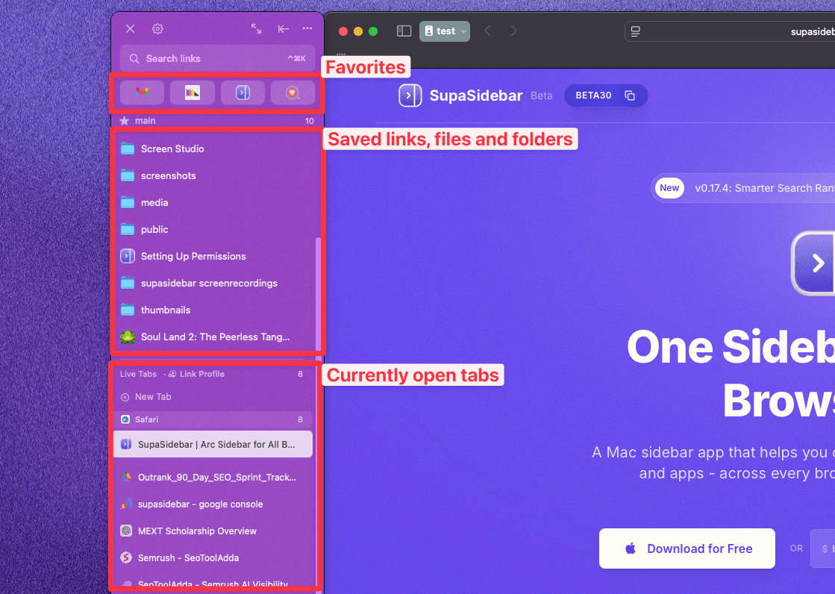Collapse the Safari live tabs group

click(213, 419)
